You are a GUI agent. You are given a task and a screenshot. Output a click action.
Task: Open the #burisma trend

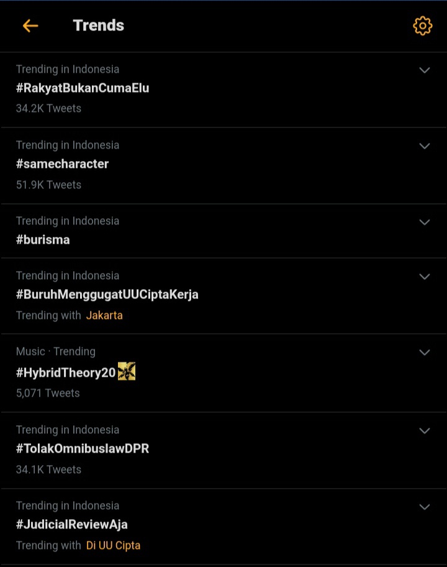[x=43, y=239]
